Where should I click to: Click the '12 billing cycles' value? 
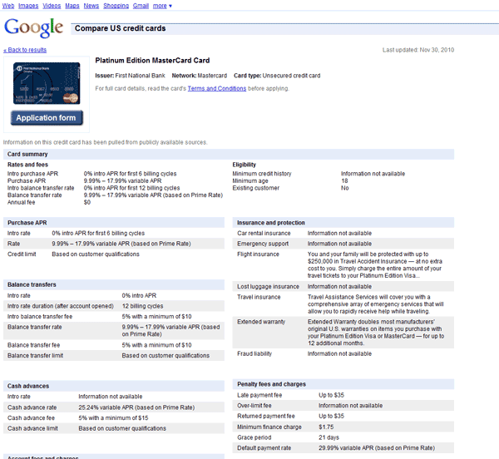coord(142,306)
